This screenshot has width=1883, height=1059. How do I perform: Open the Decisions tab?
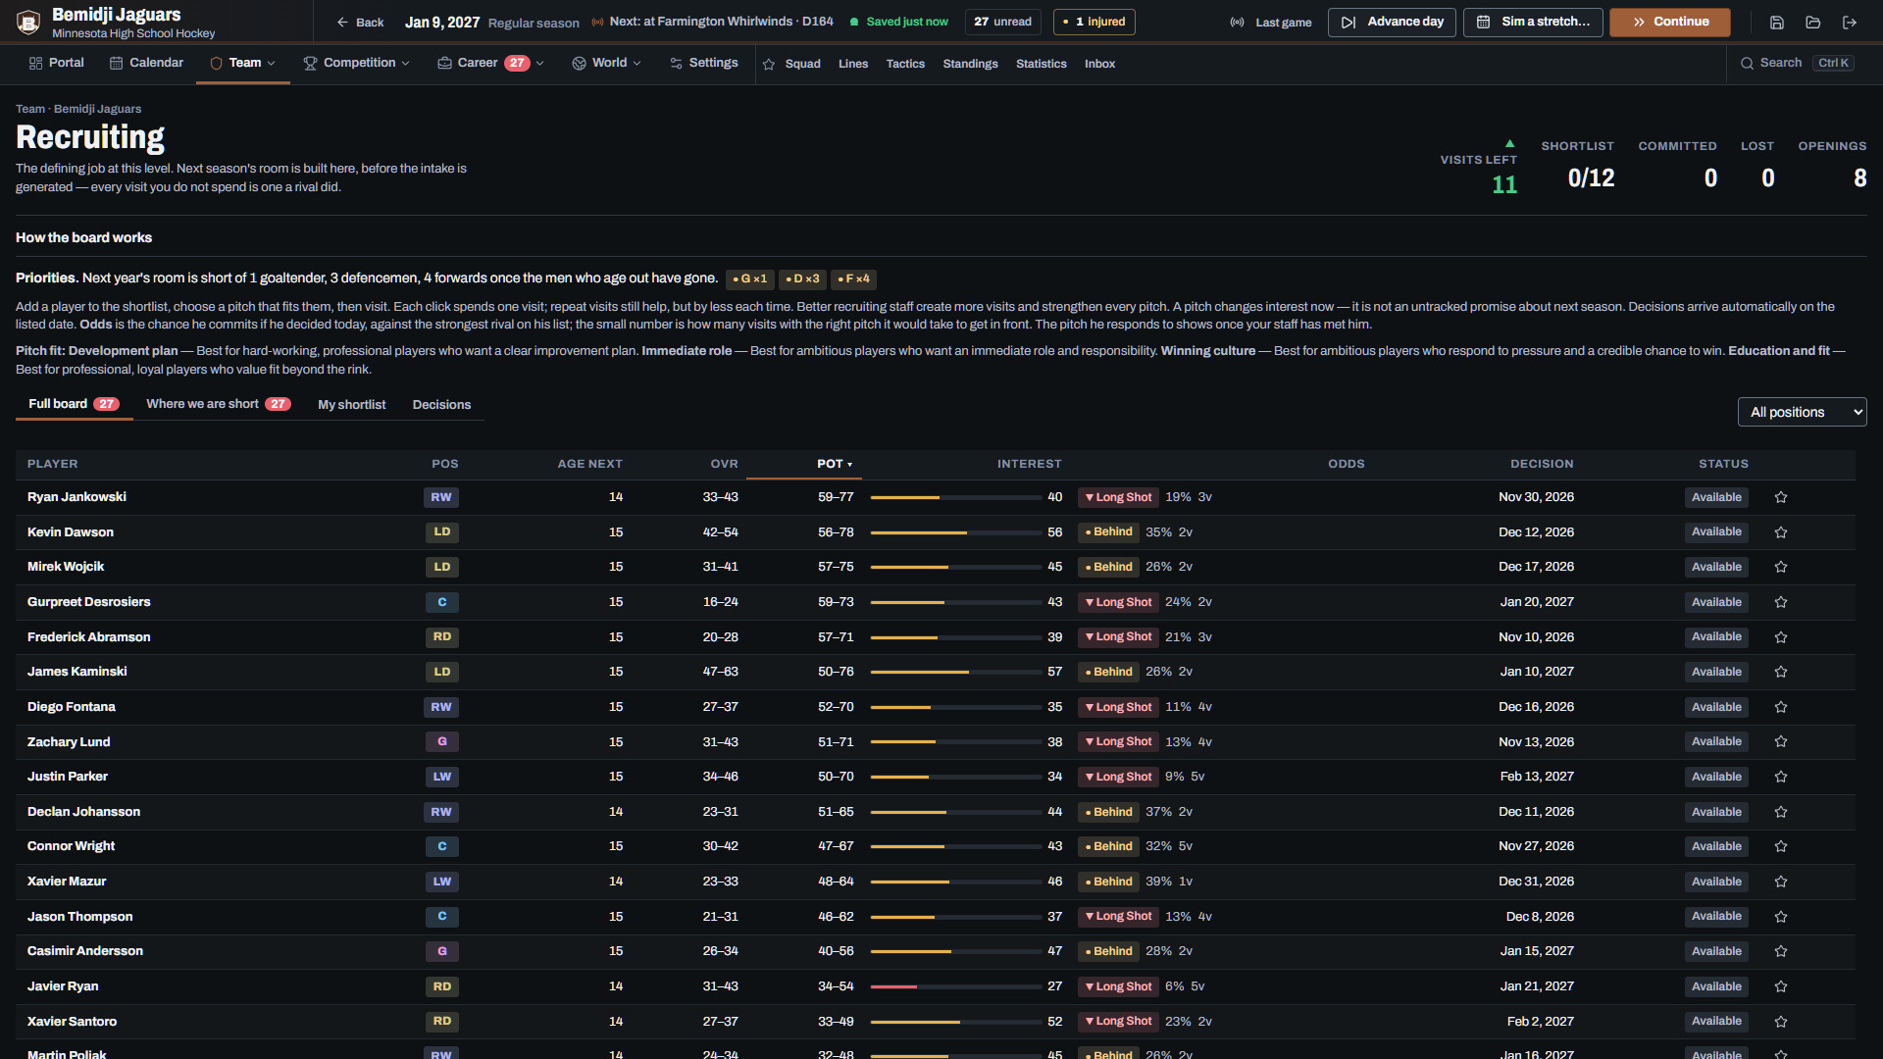(x=441, y=405)
